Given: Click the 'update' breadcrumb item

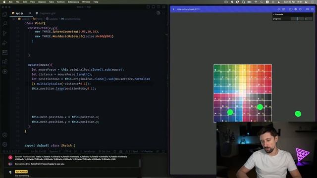Looking at the screenshot, I should pyautogui.click(x=52, y=19).
